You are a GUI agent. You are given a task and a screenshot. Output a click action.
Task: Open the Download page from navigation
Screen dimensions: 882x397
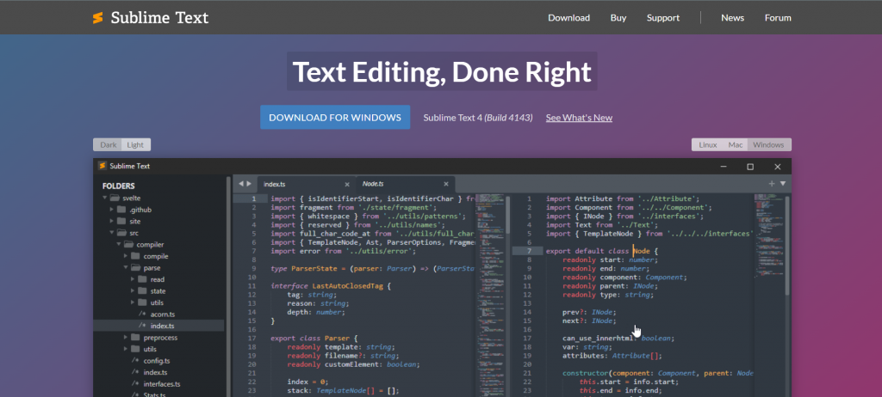[568, 18]
